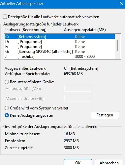Select drive J: Toshiba entry

tap(60, 57)
